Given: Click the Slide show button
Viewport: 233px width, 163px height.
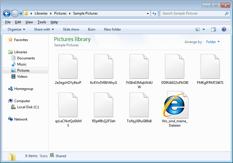Looking at the screenshot, I should pyautogui.click(x=71, y=29).
